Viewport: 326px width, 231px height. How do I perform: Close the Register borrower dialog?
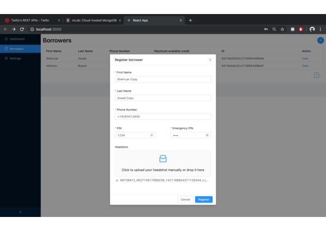pyautogui.click(x=210, y=60)
